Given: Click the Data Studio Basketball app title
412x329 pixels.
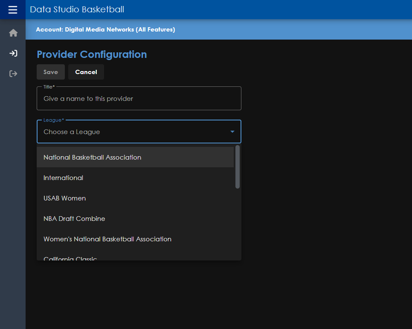Looking at the screenshot, I should click(x=77, y=9).
